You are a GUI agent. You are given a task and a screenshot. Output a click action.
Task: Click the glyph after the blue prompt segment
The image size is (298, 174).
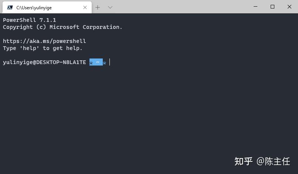click(105, 63)
